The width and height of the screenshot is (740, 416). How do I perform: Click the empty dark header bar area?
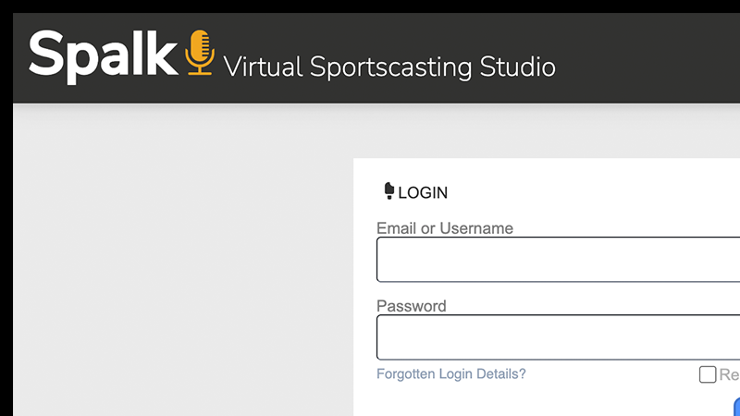[647, 57]
